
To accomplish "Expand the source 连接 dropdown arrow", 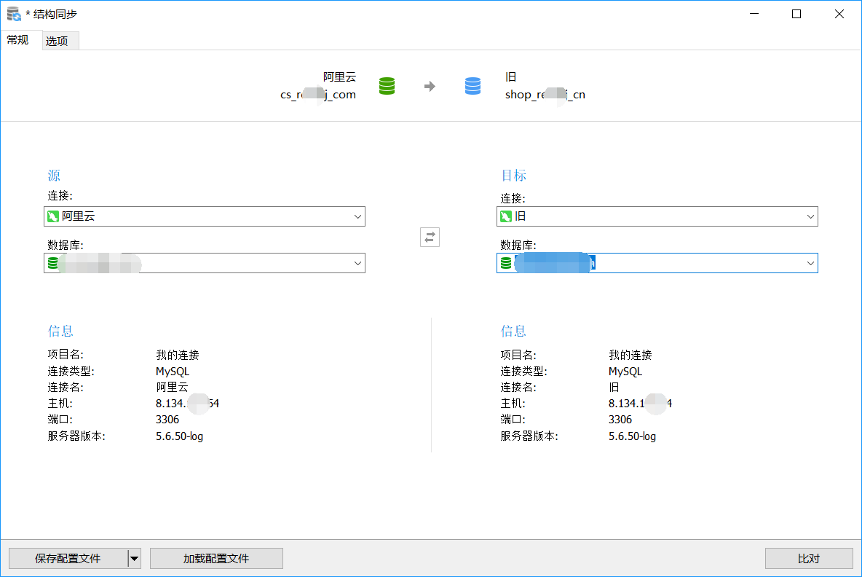I will coord(357,216).
